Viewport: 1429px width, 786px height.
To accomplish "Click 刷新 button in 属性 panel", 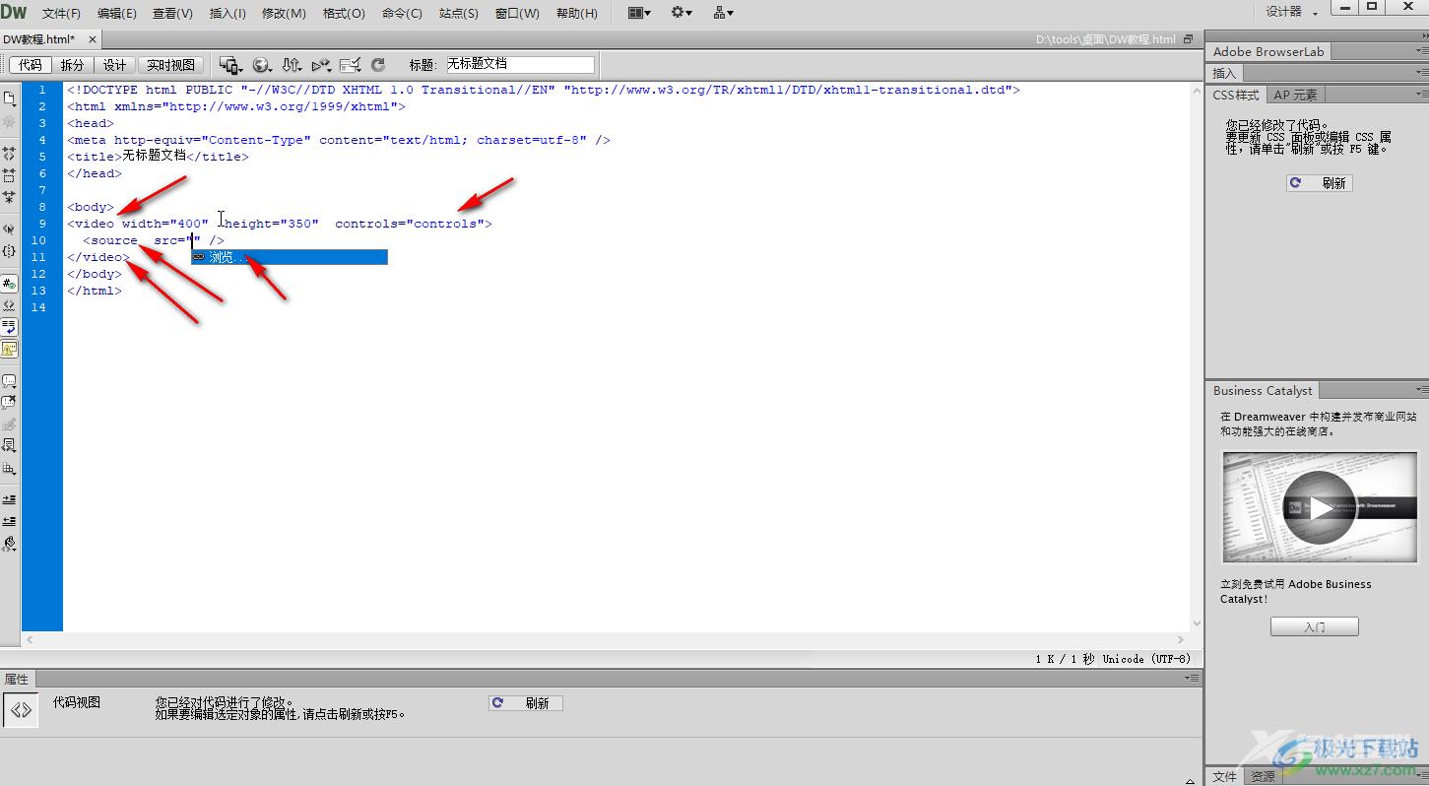I will point(526,703).
